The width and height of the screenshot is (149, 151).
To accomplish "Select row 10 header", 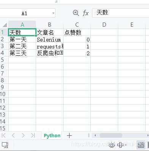I will pos(4,94).
